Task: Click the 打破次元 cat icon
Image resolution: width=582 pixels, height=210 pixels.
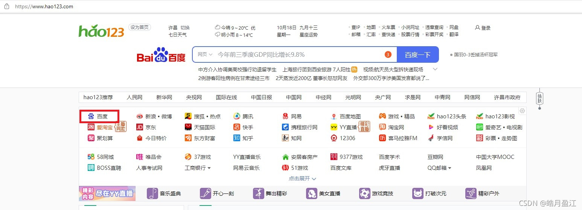Action: click(x=417, y=193)
